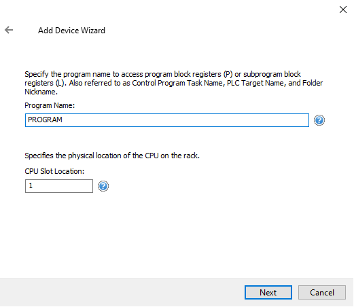Click the "Program Name:" label

(50, 105)
